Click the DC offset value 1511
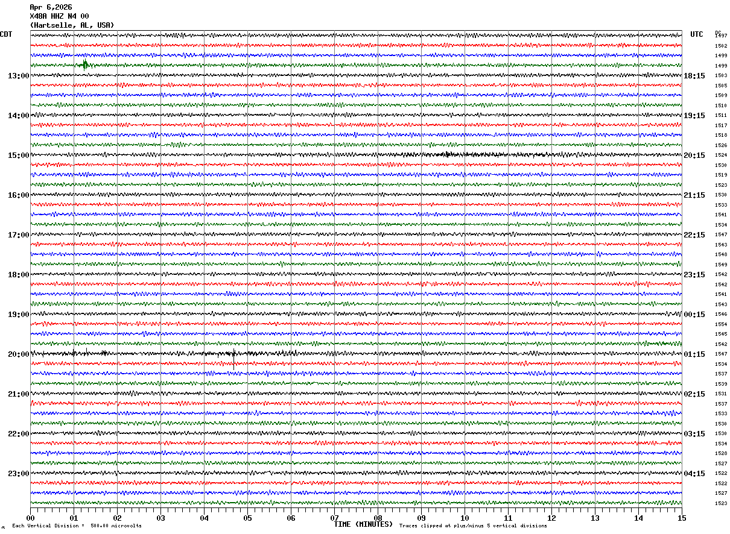 pyautogui.click(x=721, y=115)
